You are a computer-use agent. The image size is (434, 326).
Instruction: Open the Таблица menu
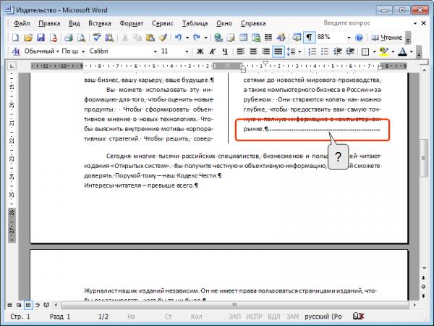point(195,23)
